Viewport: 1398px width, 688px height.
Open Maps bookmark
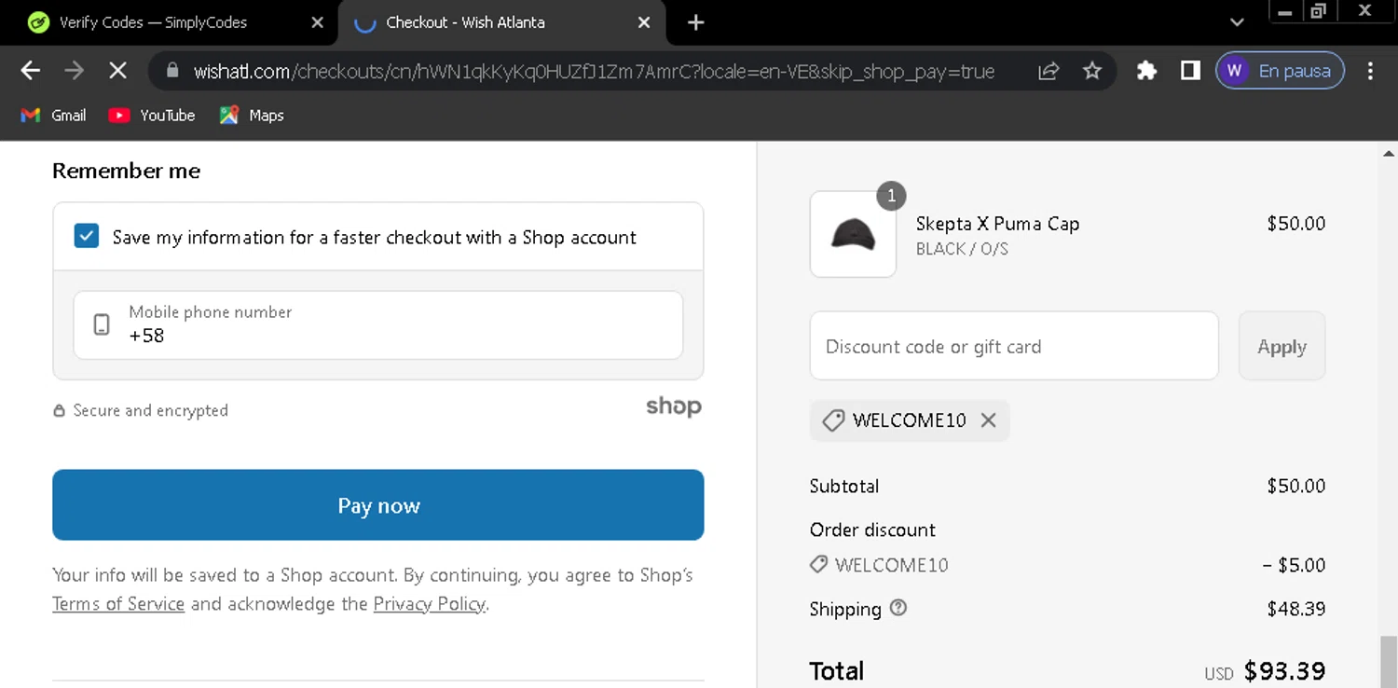252,116
